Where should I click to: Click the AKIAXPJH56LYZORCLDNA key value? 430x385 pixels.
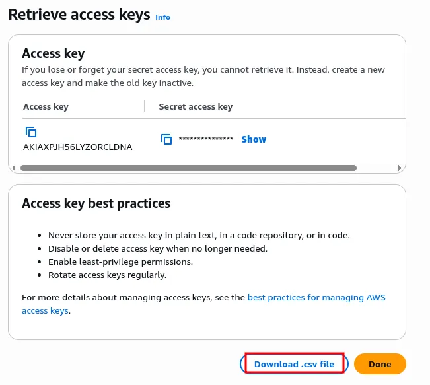click(x=77, y=147)
